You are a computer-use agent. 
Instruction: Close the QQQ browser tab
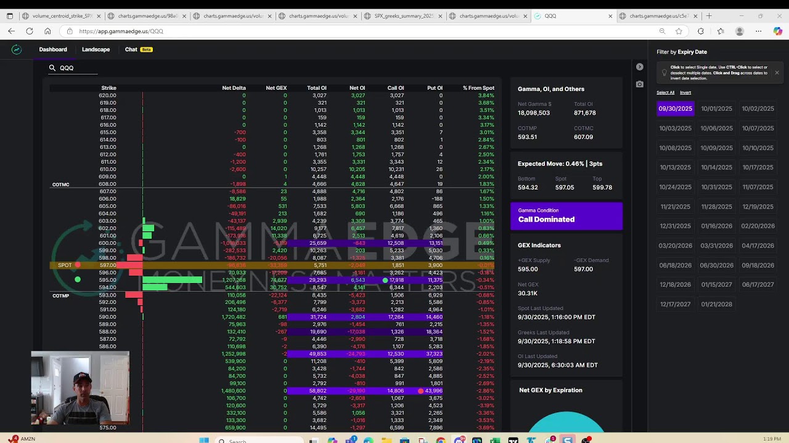(610, 16)
